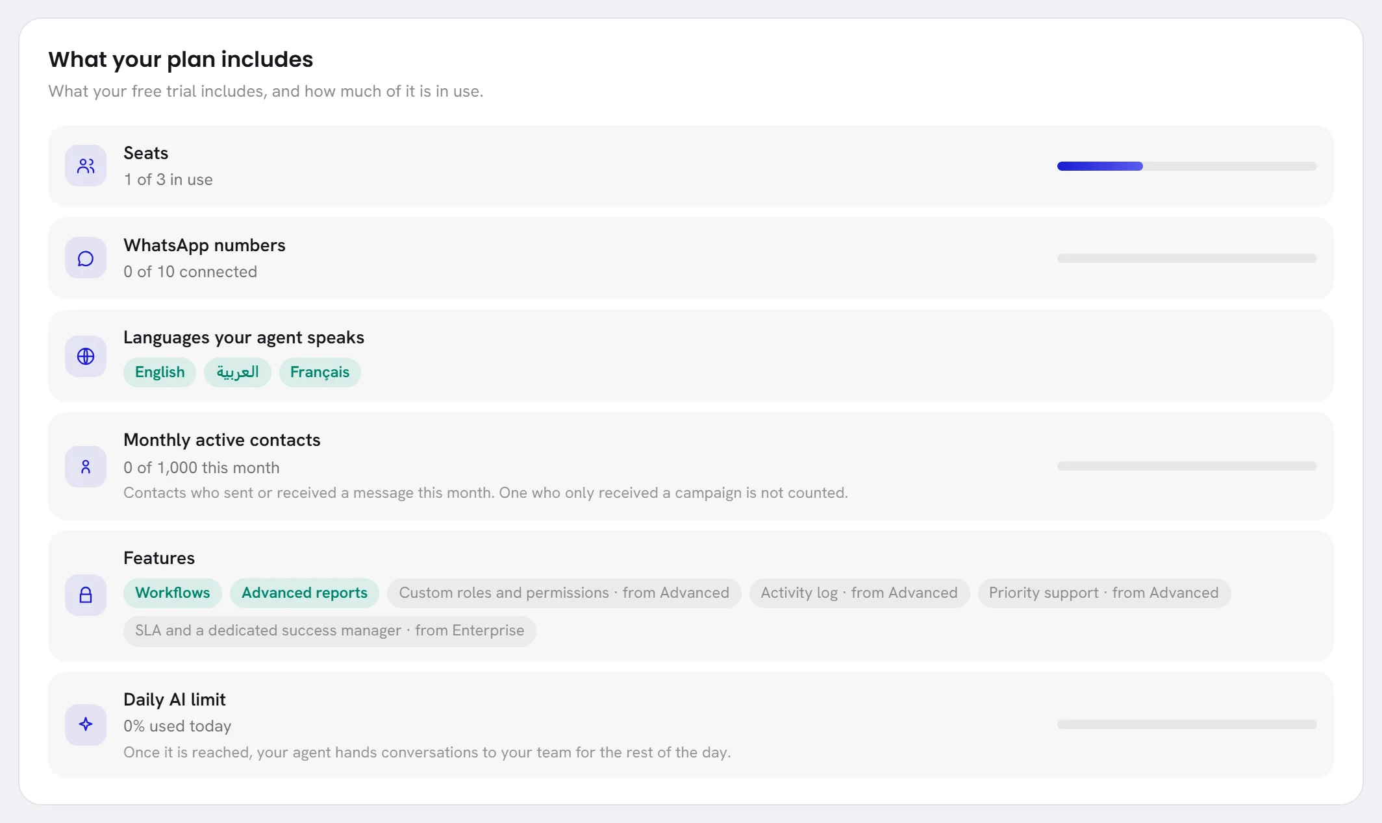Click the 'Monthly active contacts' title

click(x=222, y=440)
